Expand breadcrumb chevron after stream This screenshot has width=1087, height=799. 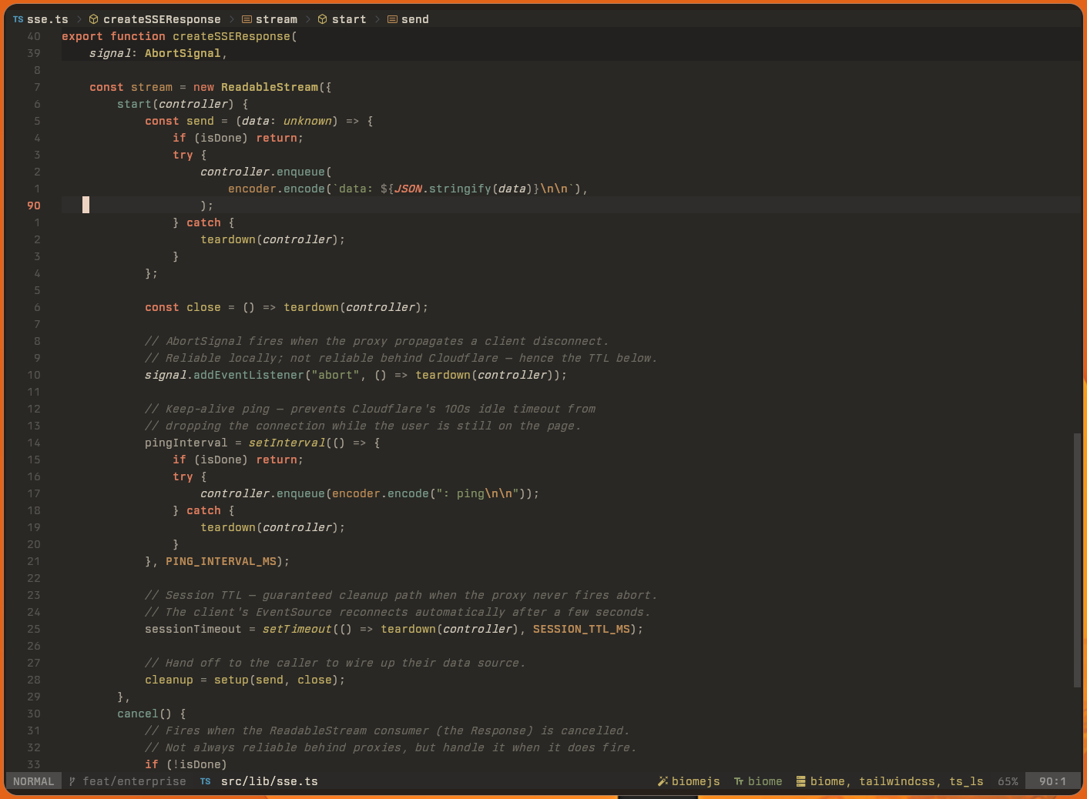click(x=307, y=19)
